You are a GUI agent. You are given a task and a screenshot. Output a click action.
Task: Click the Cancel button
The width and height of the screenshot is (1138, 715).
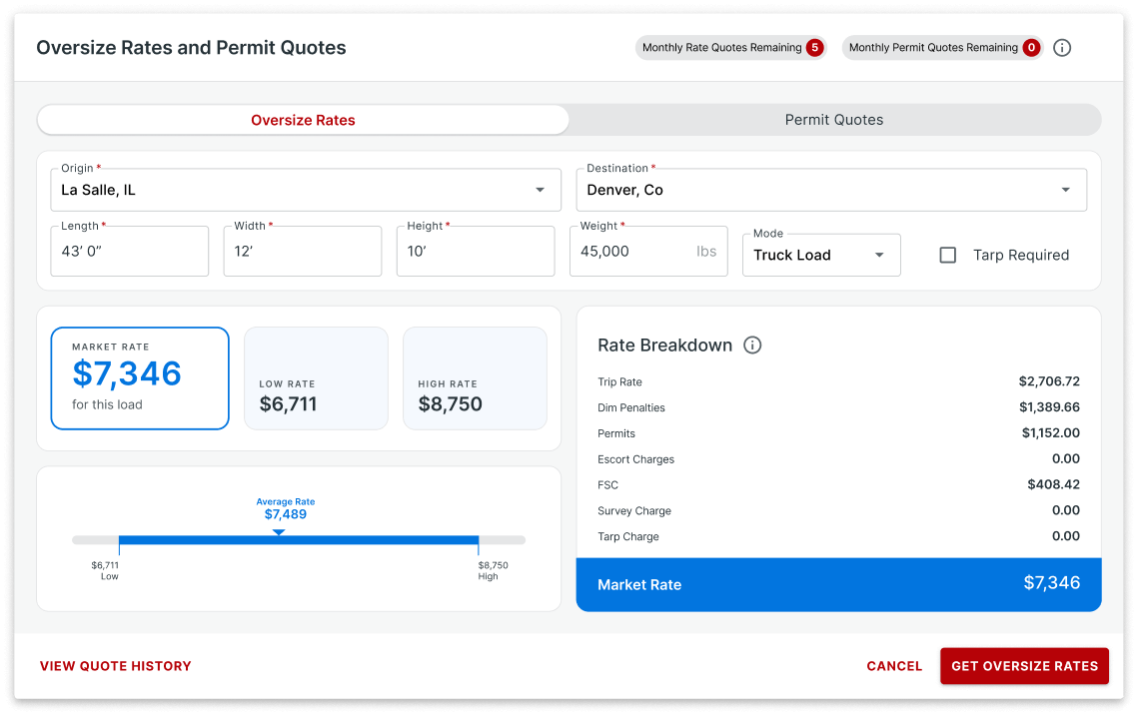tap(894, 666)
